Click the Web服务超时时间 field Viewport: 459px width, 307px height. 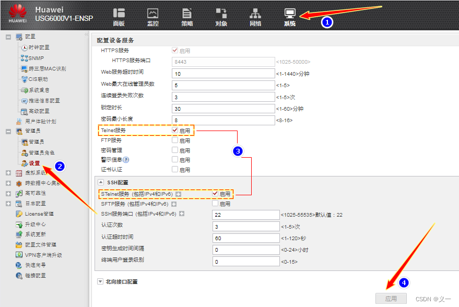[223, 74]
